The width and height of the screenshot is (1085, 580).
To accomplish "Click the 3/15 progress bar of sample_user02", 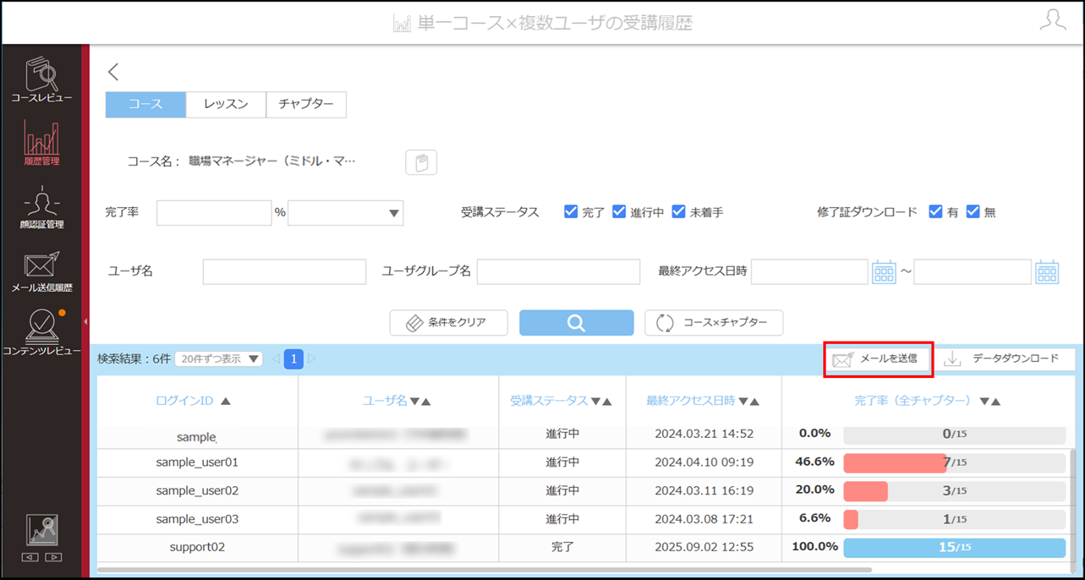I will tap(955, 491).
